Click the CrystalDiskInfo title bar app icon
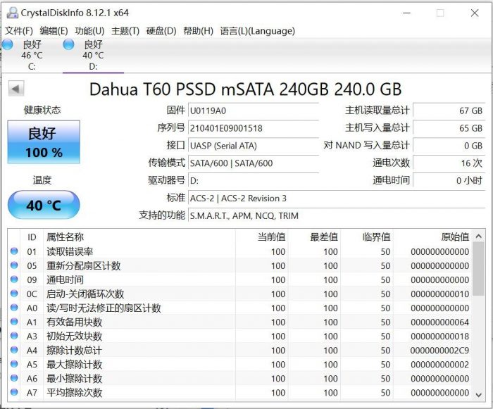Viewport: 493px width, 409px height. coord(11,13)
